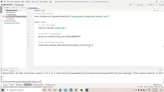Click the error indicator in editor corner
The width and height of the screenshot is (164, 92).
(155, 10)
